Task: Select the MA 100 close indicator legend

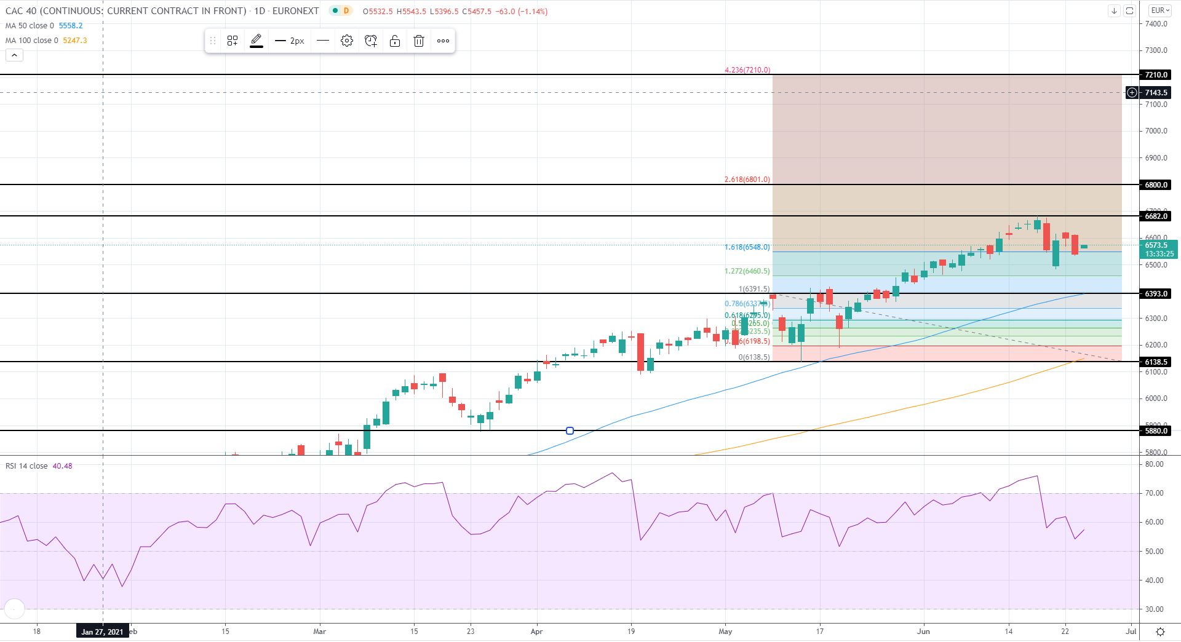Action: tap(32, 41)
